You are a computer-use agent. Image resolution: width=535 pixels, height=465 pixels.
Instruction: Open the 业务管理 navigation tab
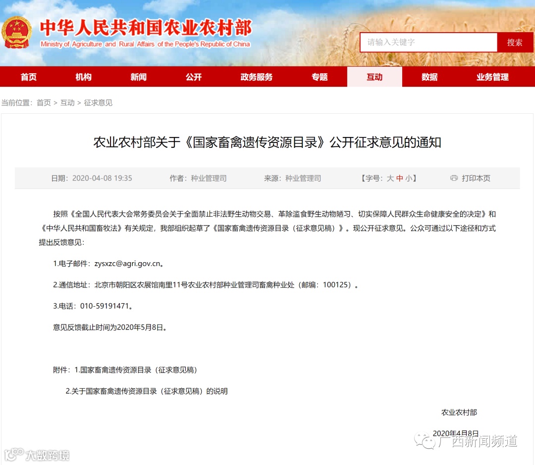(493, 77)
